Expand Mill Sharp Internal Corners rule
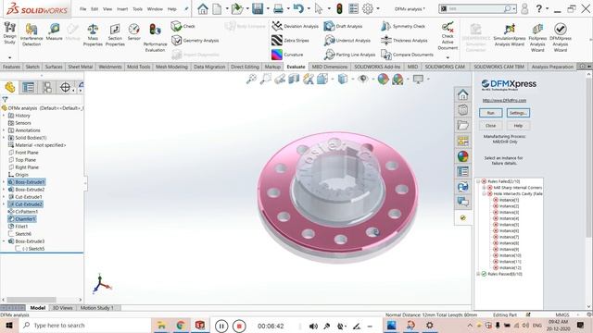The image size is (593, 333). click(x=484, y=188)
